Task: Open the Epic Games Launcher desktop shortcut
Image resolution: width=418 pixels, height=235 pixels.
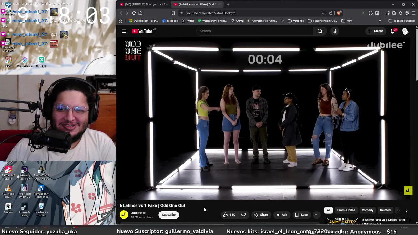Action: [8, 45]
